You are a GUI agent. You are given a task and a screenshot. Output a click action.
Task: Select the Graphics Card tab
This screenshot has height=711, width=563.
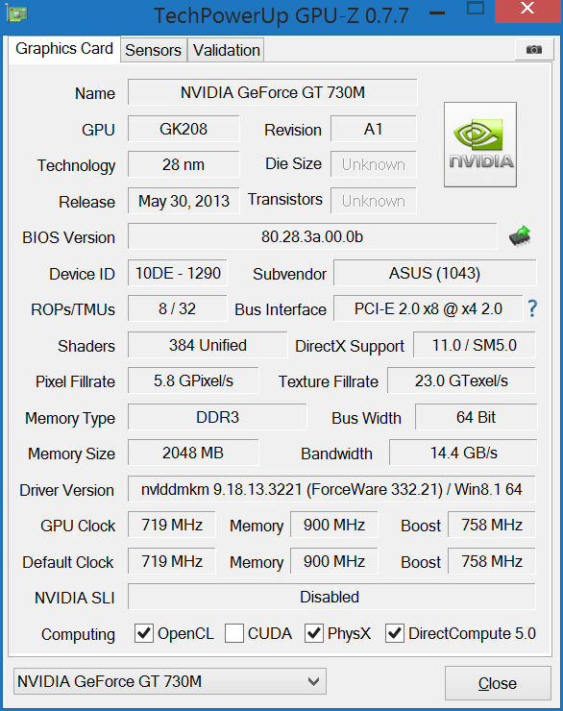pos(64,48)
